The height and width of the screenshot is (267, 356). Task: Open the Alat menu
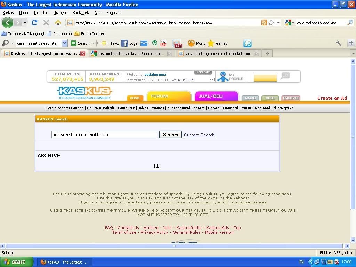tap(98, 13)
